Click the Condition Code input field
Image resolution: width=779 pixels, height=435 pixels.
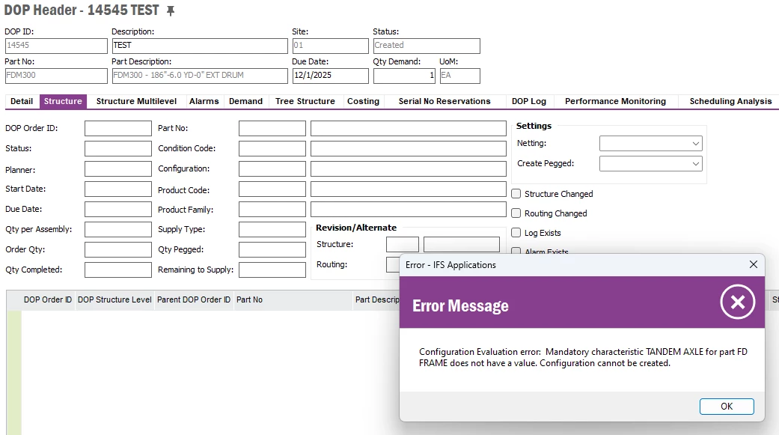point(272,149)
